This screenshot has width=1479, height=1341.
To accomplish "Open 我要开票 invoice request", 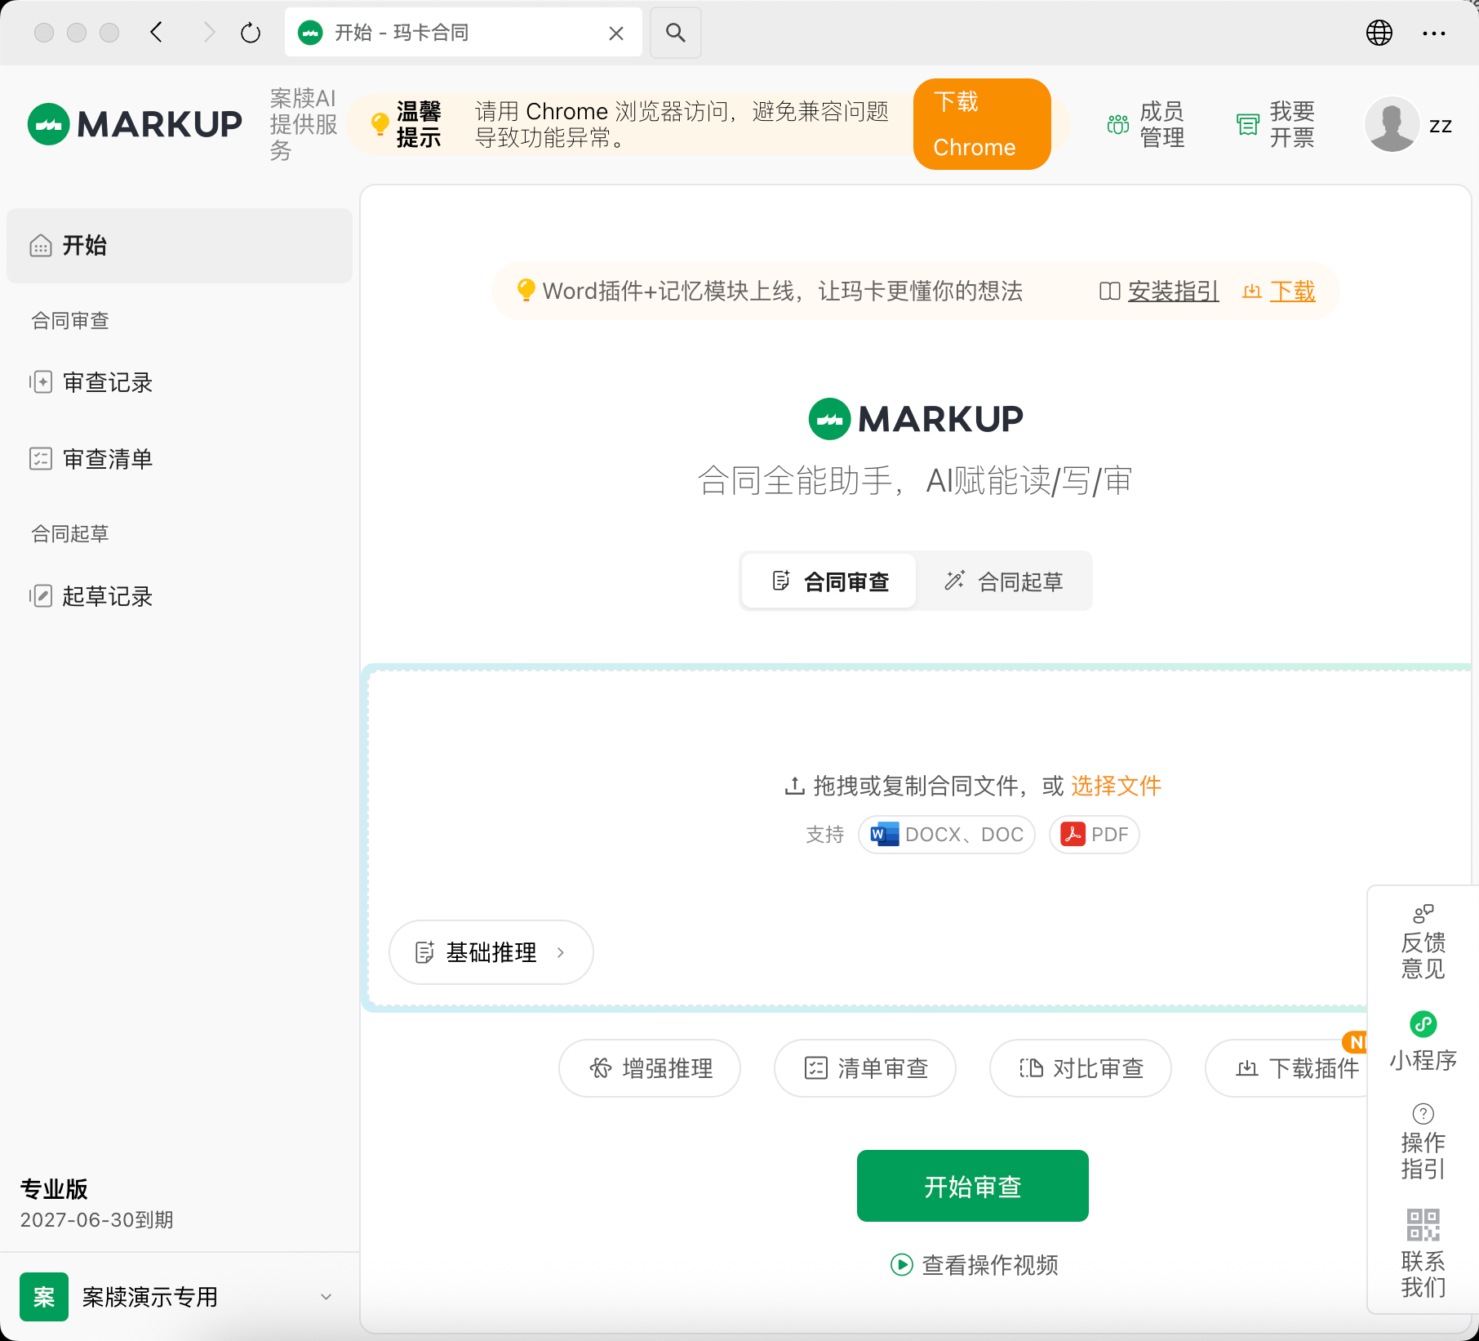I will coord(1276,124).
